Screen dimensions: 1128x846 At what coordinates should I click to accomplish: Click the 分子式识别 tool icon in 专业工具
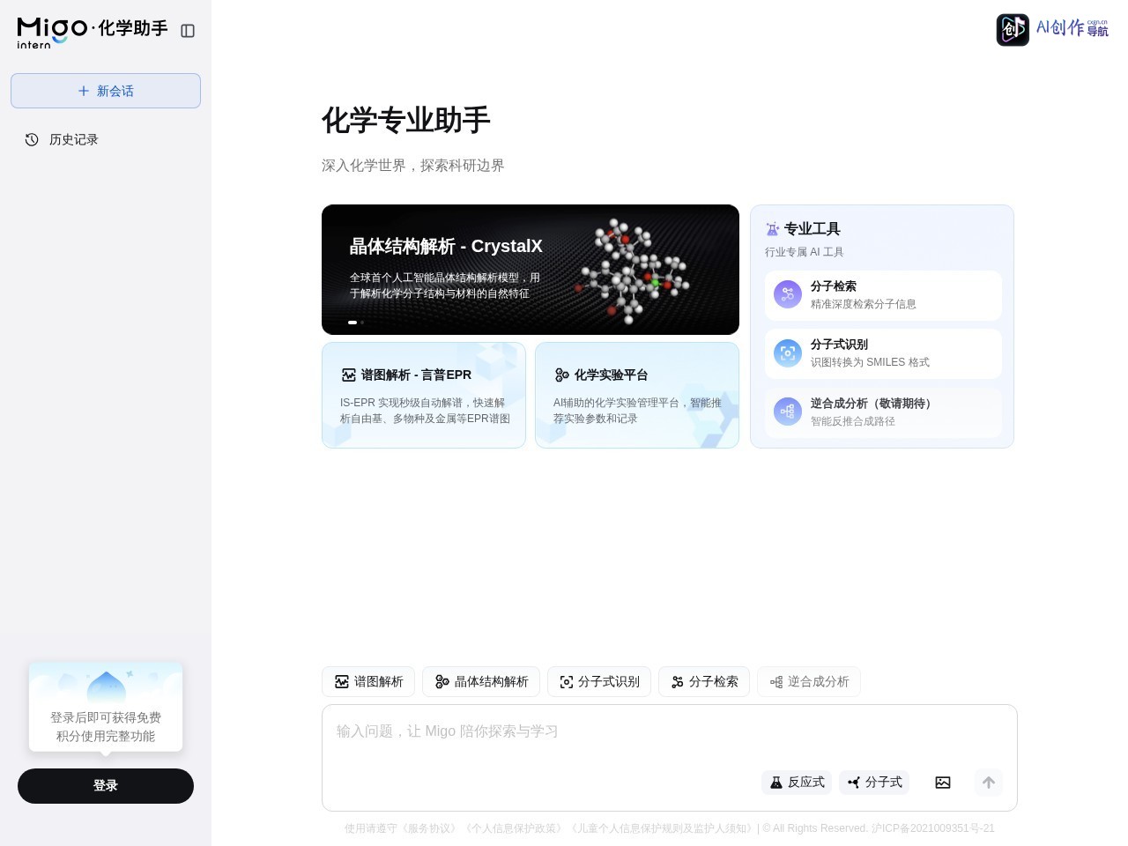(x=788, y=353)
